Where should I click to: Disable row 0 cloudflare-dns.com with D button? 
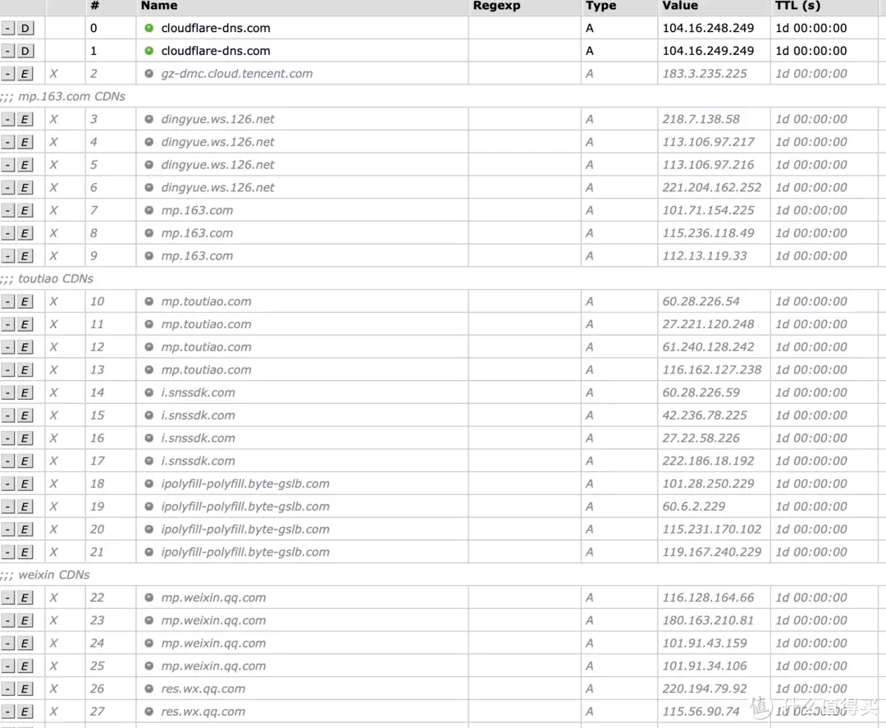[25, 28]
